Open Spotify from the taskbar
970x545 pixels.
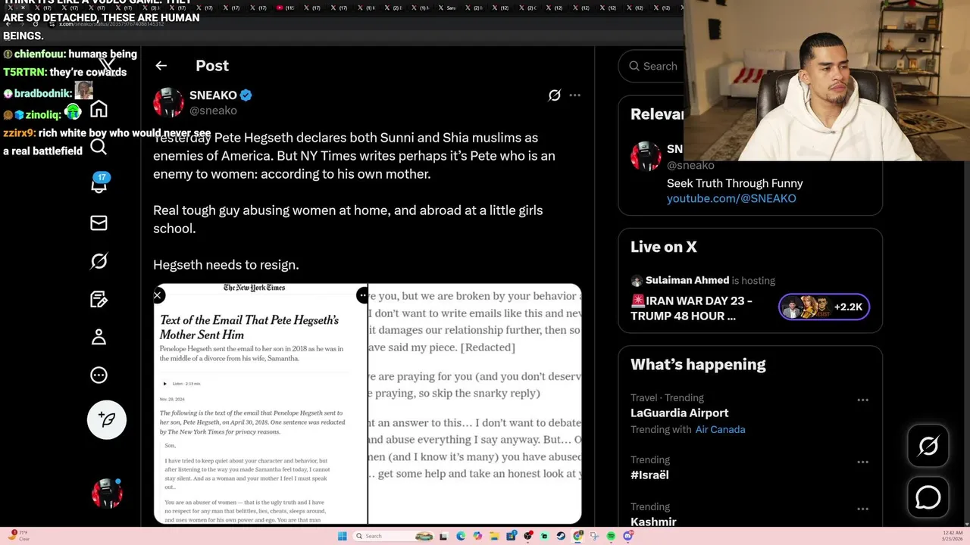tap(611, 536)
